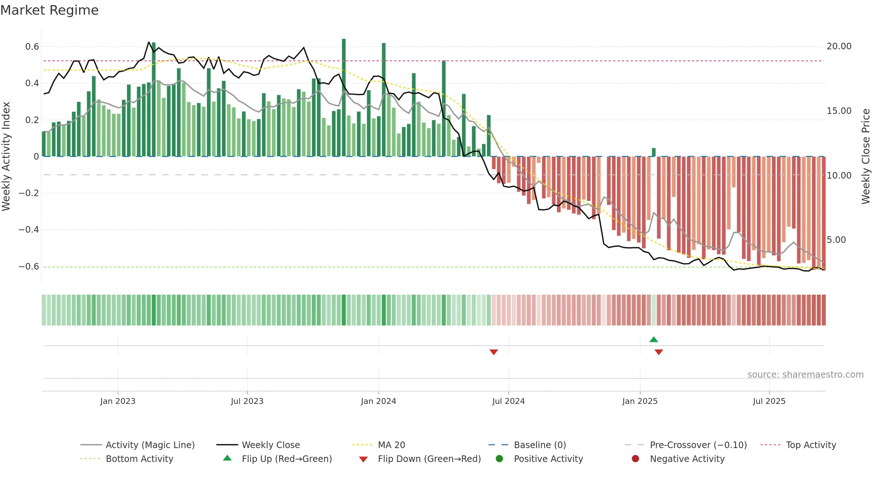
Task: Click Positive Activity green circle icon
Action: click(x=499, y=459)
